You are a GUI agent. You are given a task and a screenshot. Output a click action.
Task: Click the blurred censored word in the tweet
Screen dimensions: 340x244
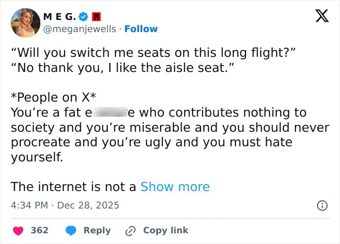(110, 112)
